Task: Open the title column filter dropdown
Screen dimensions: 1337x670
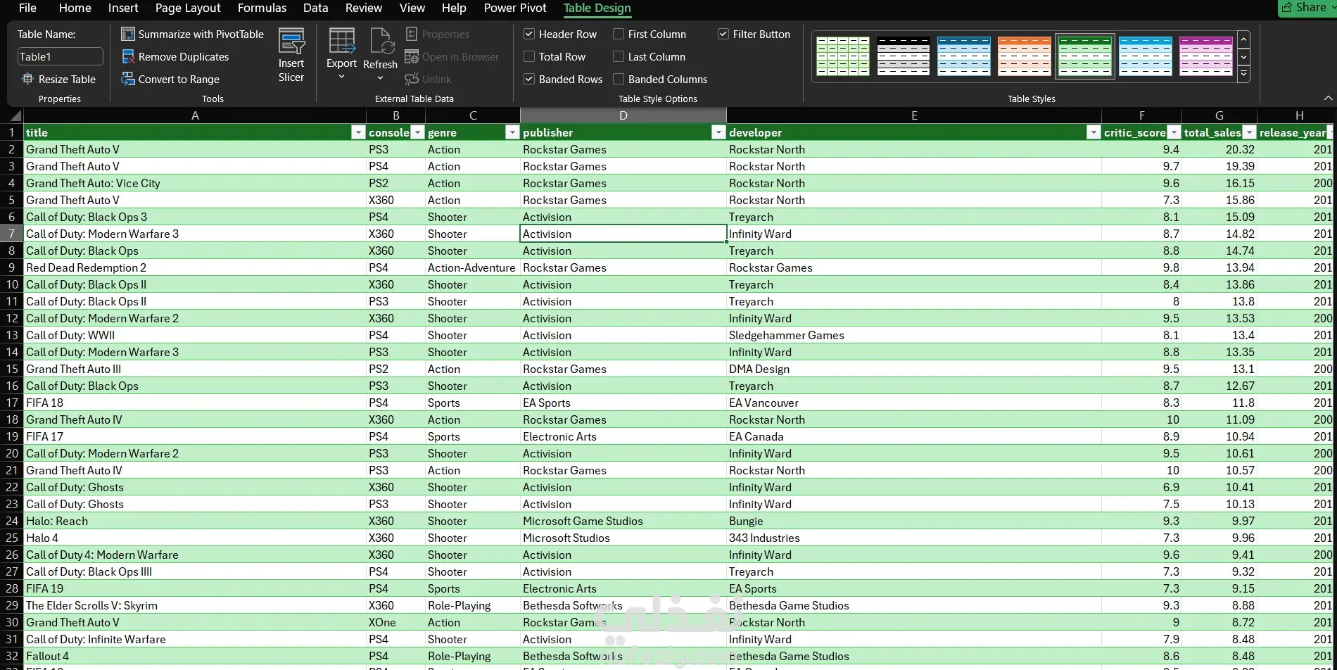Action: [x=358, y=132]
